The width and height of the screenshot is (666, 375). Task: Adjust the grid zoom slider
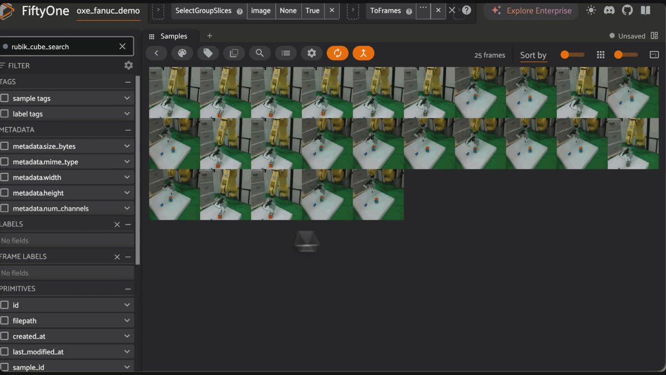coord(626,54)
